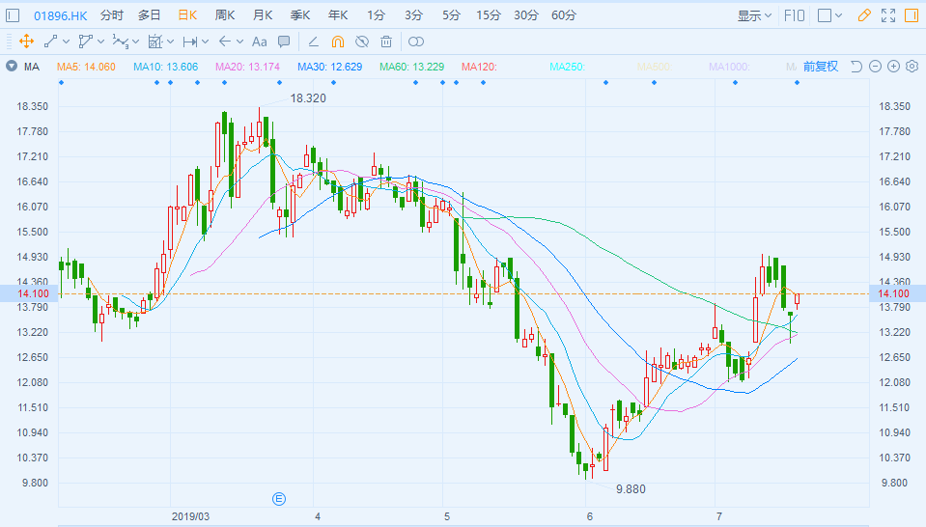Switch to 周K weekly tab

click(x=225, y=15)
